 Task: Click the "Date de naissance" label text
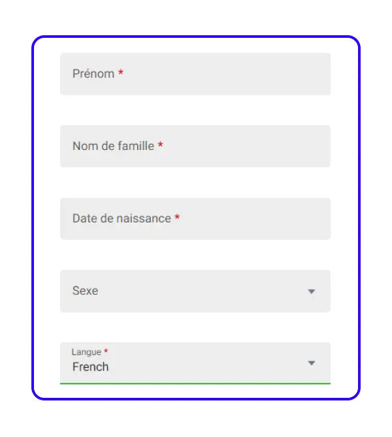coord(122,218)
